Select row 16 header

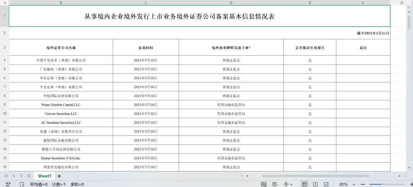4,167
